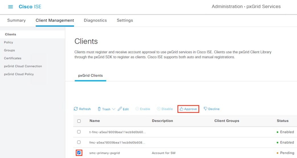The image size is (297, 158).
Task: Uncheck the smc-primary-pxgrid row checkbox
Action: [79, 153]
